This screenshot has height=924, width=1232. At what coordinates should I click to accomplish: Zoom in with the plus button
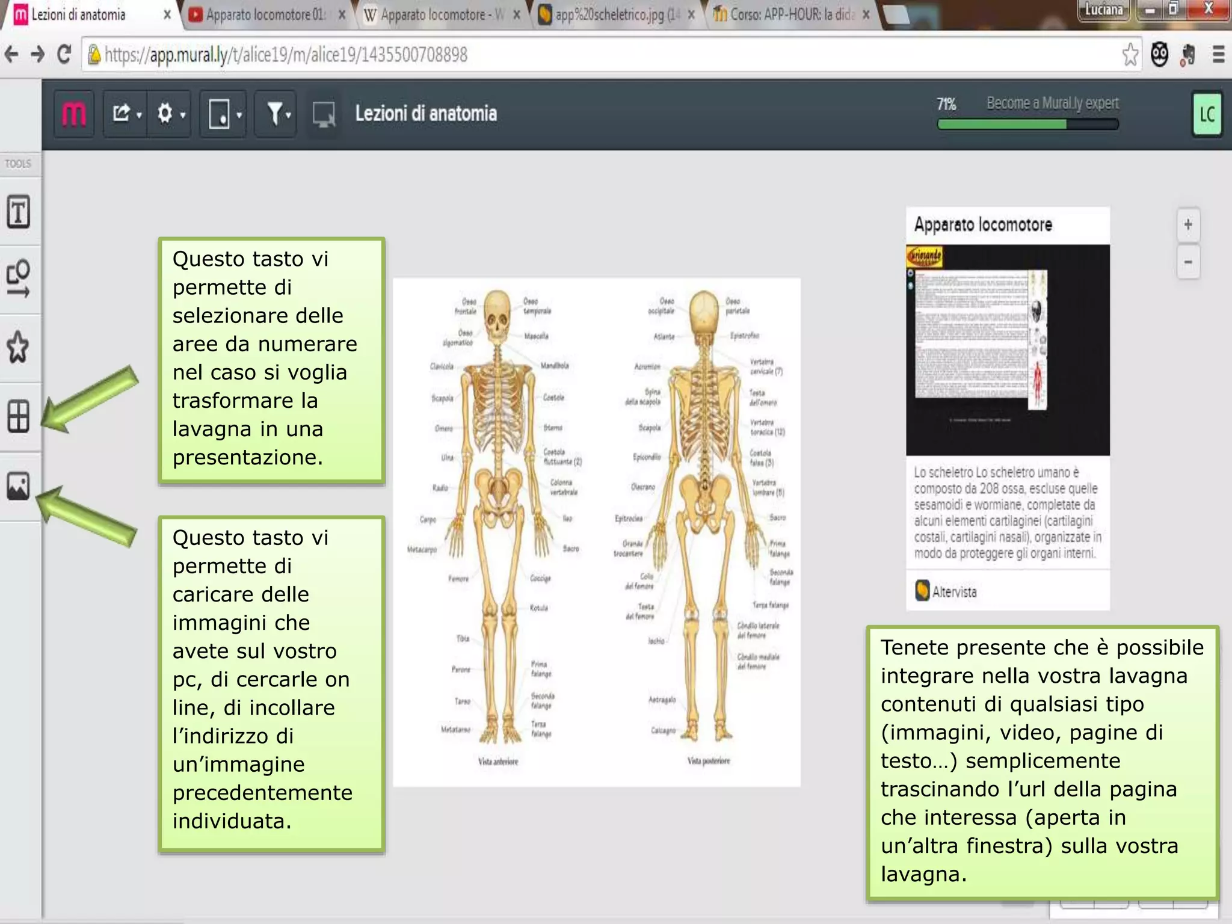1188,225
